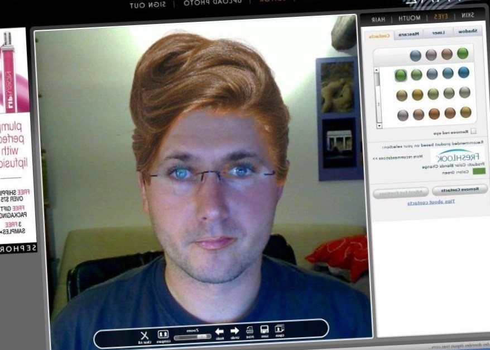This screenshot has width=490, height=350.
Task: Click the contacts list scroll-up arrow
Action: 377,71
